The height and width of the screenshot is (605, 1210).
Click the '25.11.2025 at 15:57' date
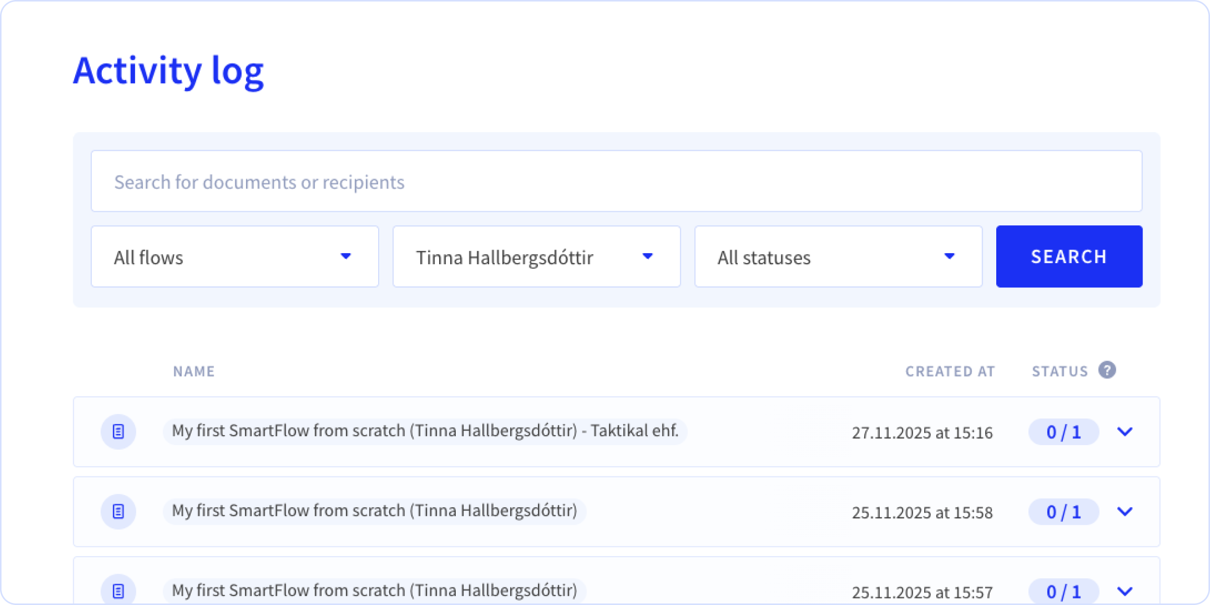tap(922, 592)
